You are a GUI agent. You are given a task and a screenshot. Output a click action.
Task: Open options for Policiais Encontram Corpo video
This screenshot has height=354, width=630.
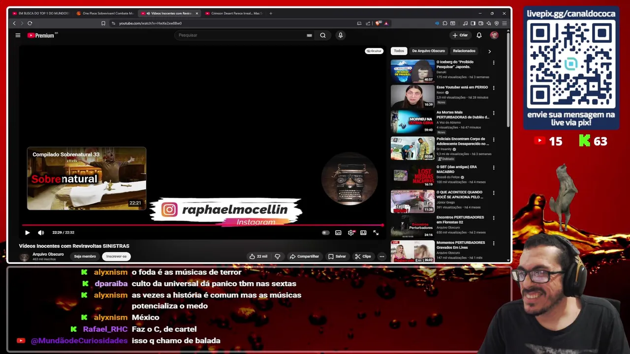(x=494, y=140)
